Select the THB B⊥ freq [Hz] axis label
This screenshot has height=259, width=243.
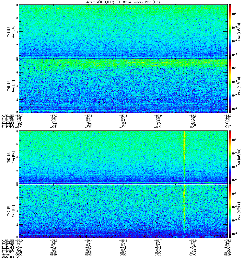tap(11, 31)
